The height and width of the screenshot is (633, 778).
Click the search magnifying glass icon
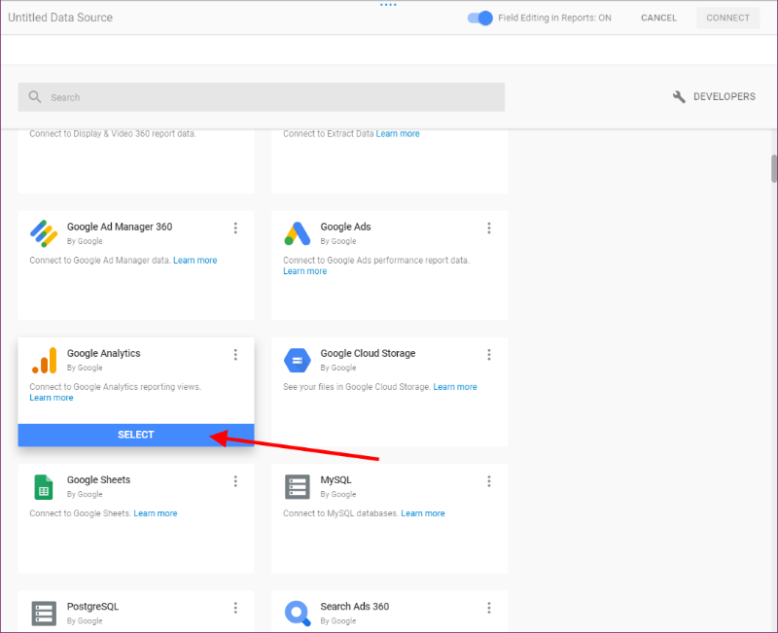point(35,97)
